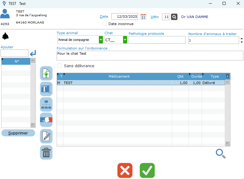Click the Nombre d'animaux à traiter field
This screenshot has width=244, height=179.
pyautogui.click(x=213, y=40)
